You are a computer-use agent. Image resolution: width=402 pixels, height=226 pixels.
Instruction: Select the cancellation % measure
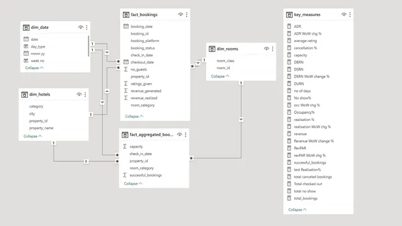306,48
